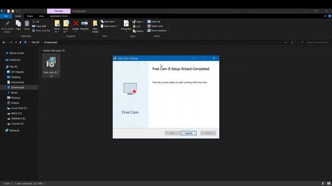332x186 pixels.
Task: Switch to the View ribbon tab
Action: click(x=41, y=16)
